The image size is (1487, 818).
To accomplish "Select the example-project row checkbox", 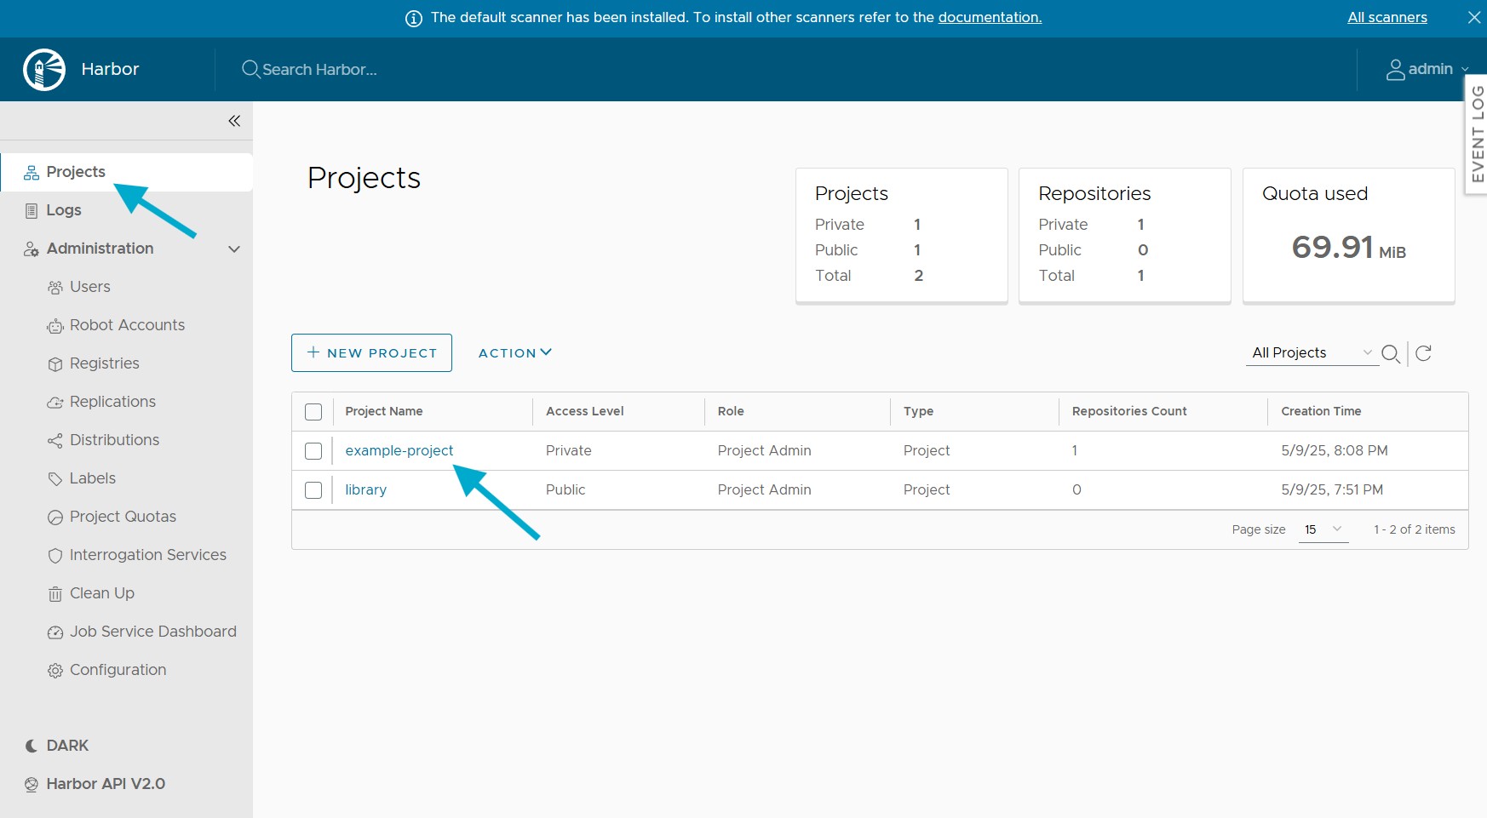I will (313, 451).
